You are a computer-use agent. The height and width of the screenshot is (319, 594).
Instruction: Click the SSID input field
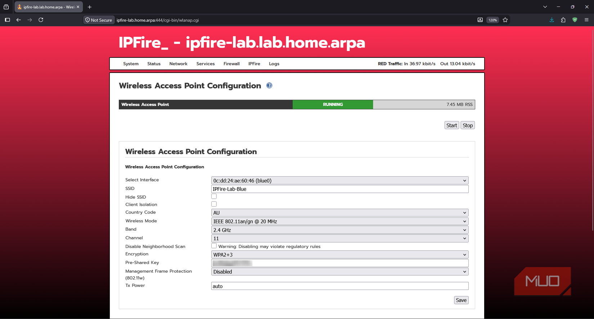340,189
